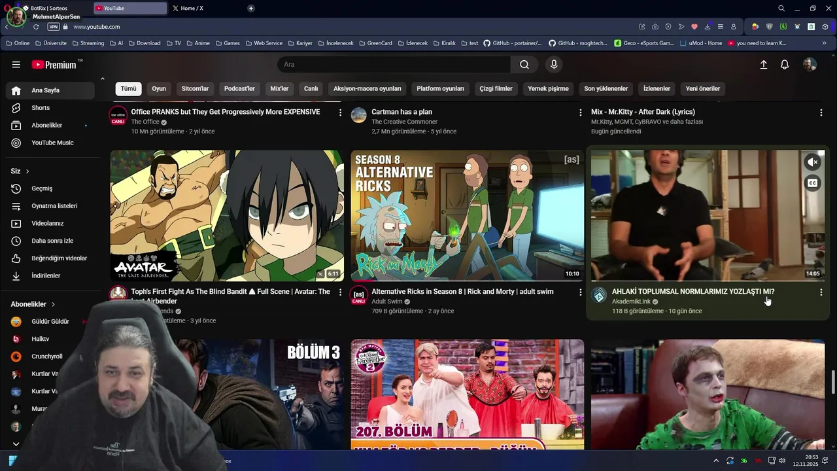The height and width of the screenshot is (471, 837).
Task: Open YouTube notifications bell
Action: [x=785, y=65]
